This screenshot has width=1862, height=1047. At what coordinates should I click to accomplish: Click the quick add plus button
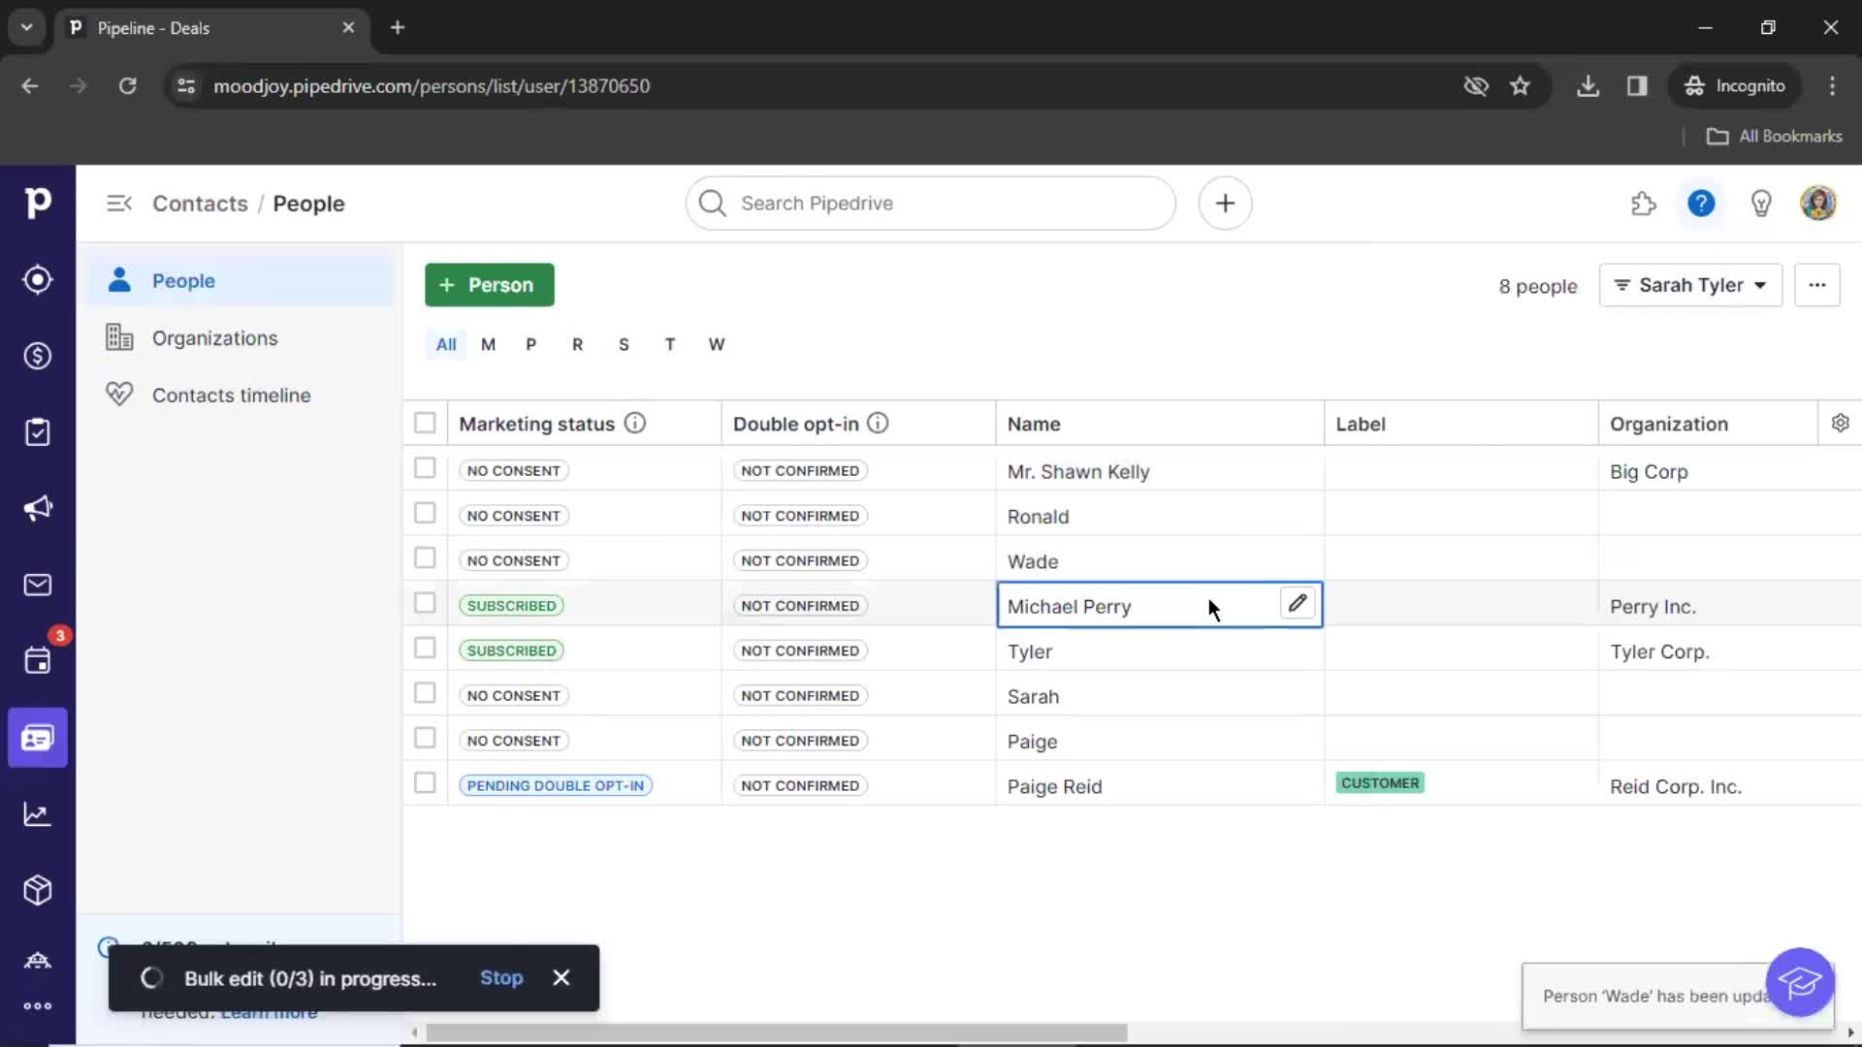tap(1225, 204)
